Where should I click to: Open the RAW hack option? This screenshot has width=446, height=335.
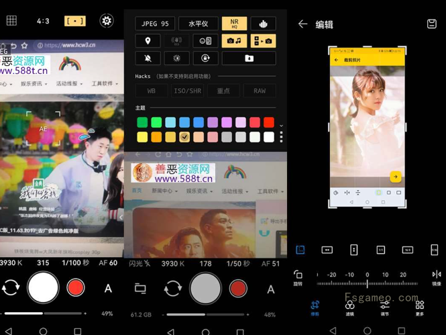[x=260, y=91]
